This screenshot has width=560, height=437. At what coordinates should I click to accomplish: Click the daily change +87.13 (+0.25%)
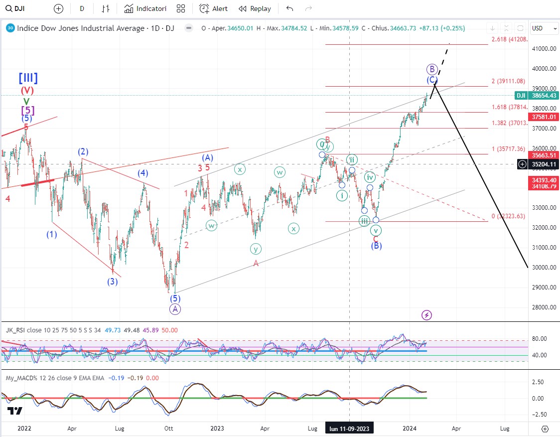[442, 28]
